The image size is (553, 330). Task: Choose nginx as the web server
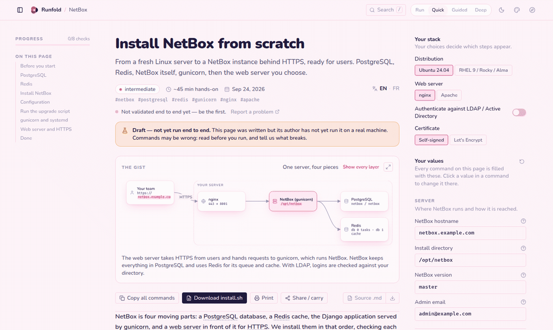click(x=425, y=95)
